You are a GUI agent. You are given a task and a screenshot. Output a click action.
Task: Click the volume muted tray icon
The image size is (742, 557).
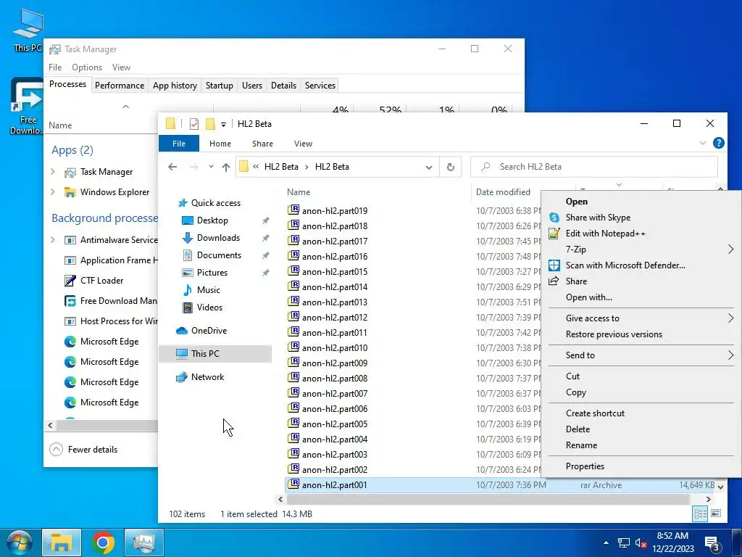[x=641, y=542]
